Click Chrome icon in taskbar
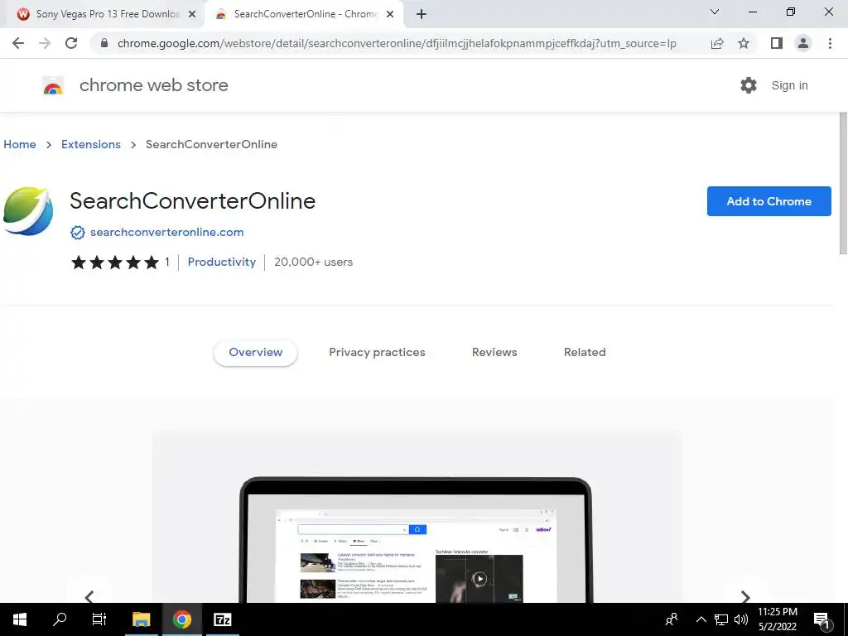Image resolution: width=848 pixels, height=636 pixels. 182,619
